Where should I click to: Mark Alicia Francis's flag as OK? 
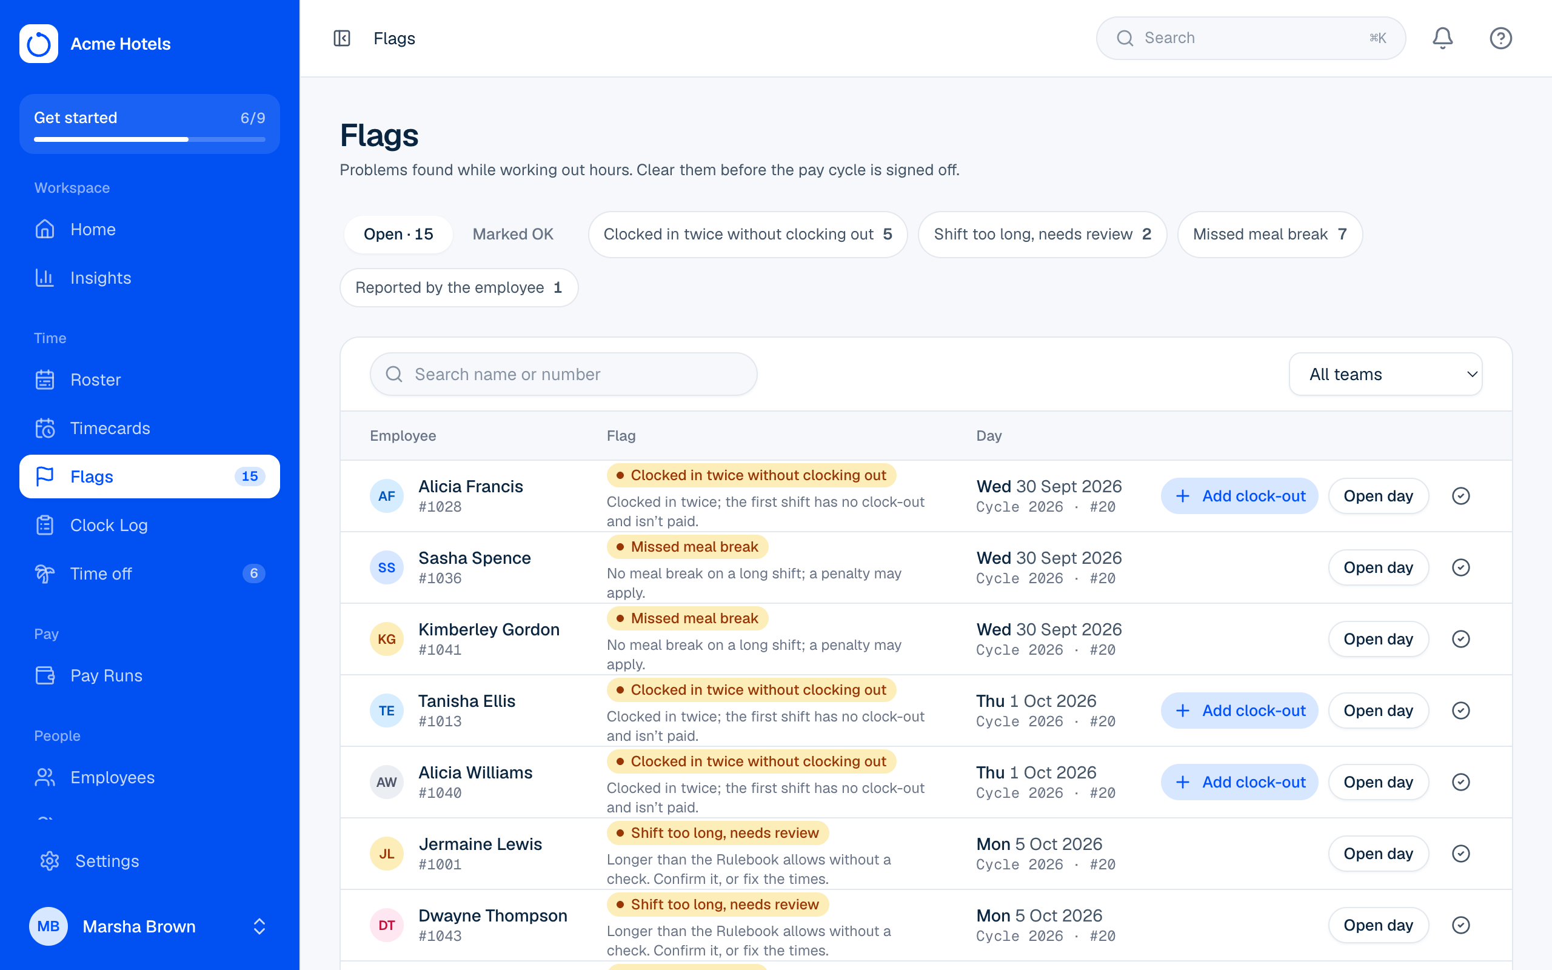[1461, 496]
